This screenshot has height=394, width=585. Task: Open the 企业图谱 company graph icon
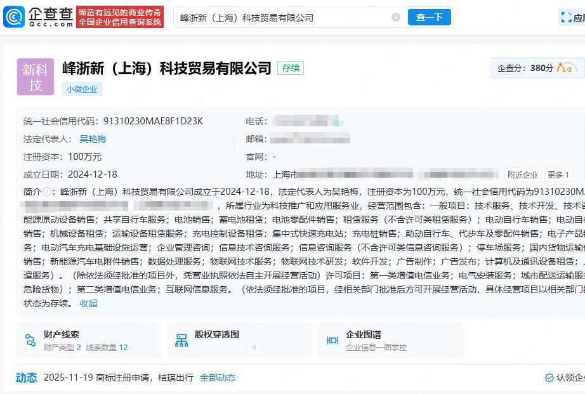click(331, 340)
